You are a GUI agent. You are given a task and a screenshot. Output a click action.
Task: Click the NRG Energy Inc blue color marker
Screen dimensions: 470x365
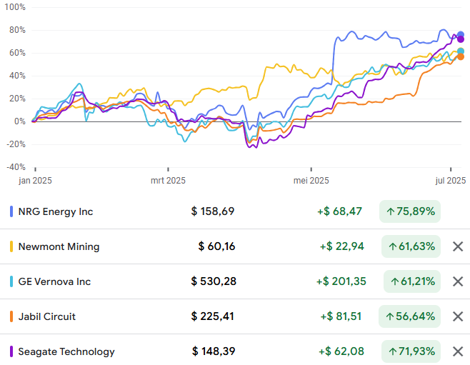click(x=11, y=211)
